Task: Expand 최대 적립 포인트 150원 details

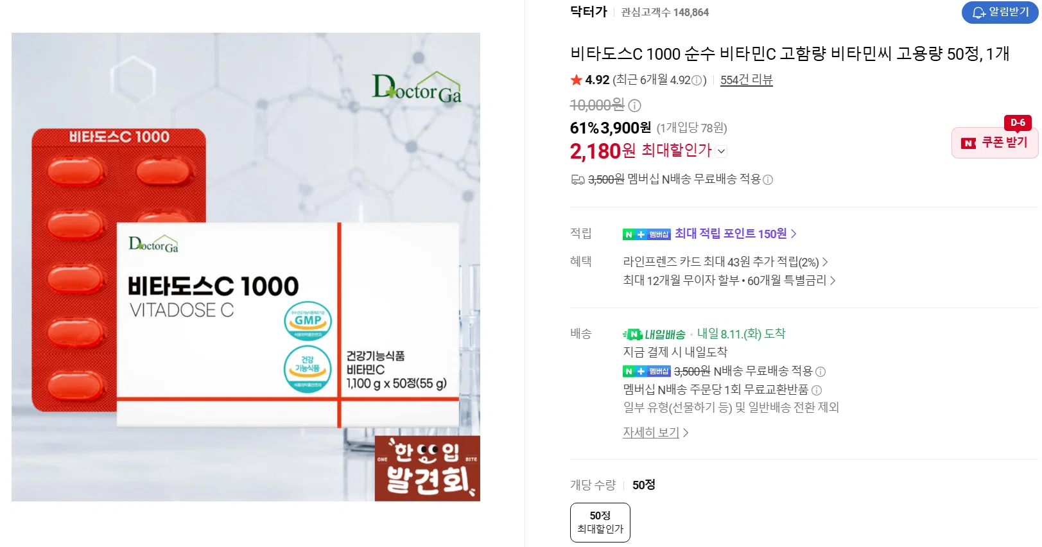Action: click(735, 234)
